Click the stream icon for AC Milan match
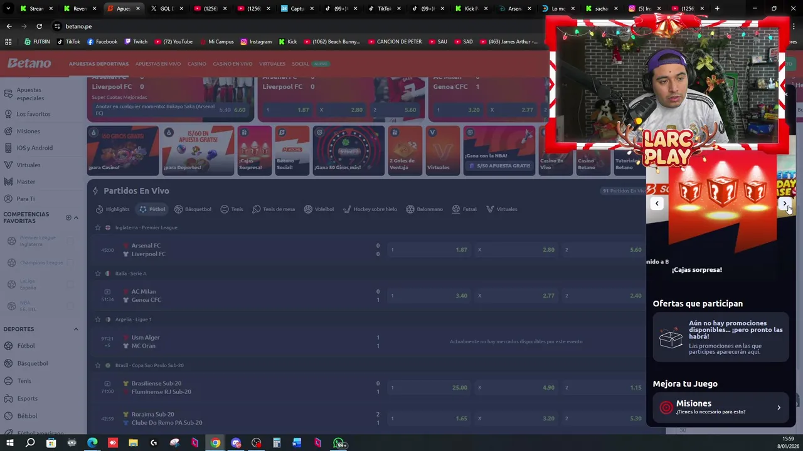The width and height of the screenshot is (803, 451). pos(107,291)
